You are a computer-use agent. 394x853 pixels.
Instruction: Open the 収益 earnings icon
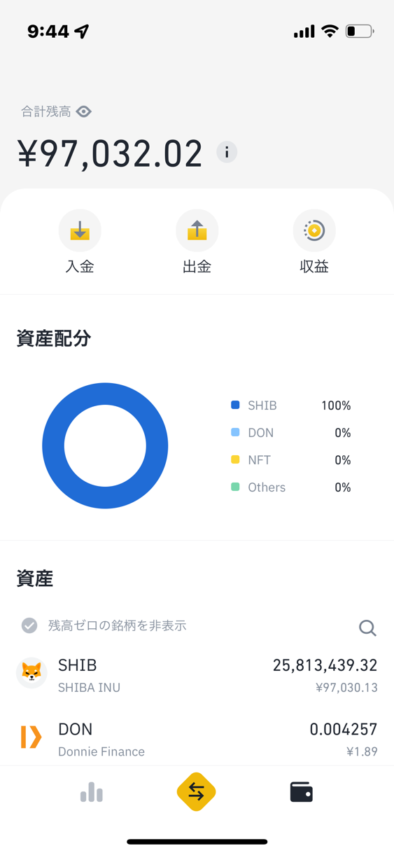tap(314, 230)
